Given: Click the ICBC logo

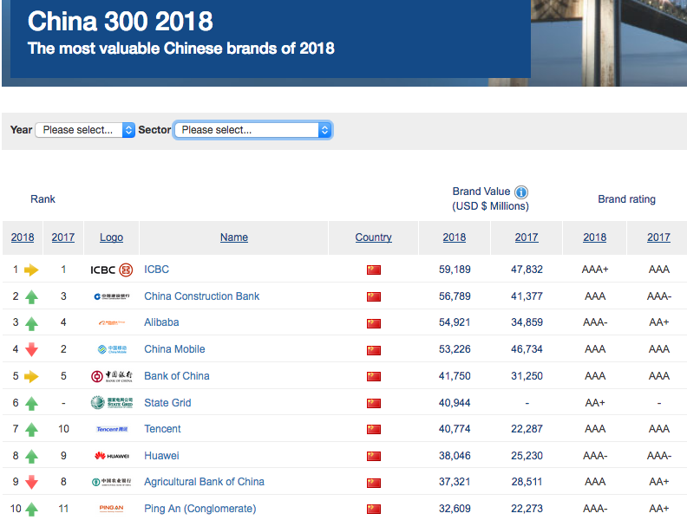Looking at the screenshot, I should click(111, 270).
